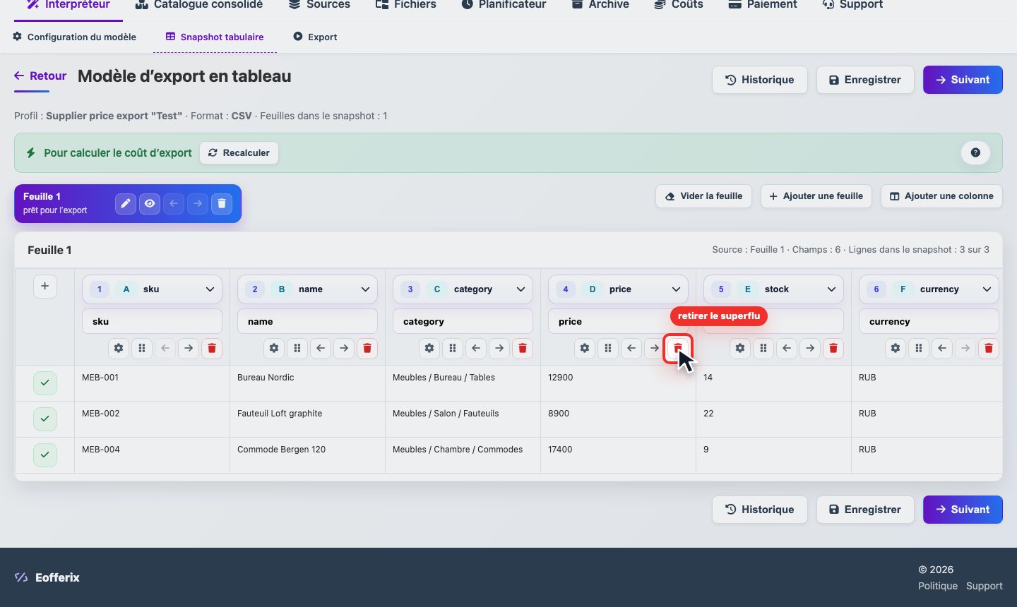Open settings gear for category column
This screenshot has height=607, width=1017.
coord(429,348)
